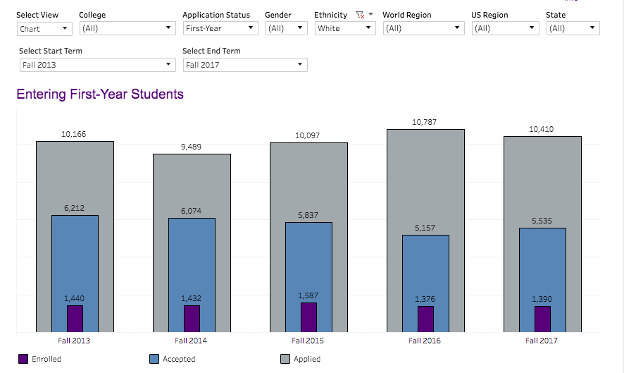Select the Fall 2013 purple Enrolled bar
The image size is (624, 373).
[x=75, y=319]
